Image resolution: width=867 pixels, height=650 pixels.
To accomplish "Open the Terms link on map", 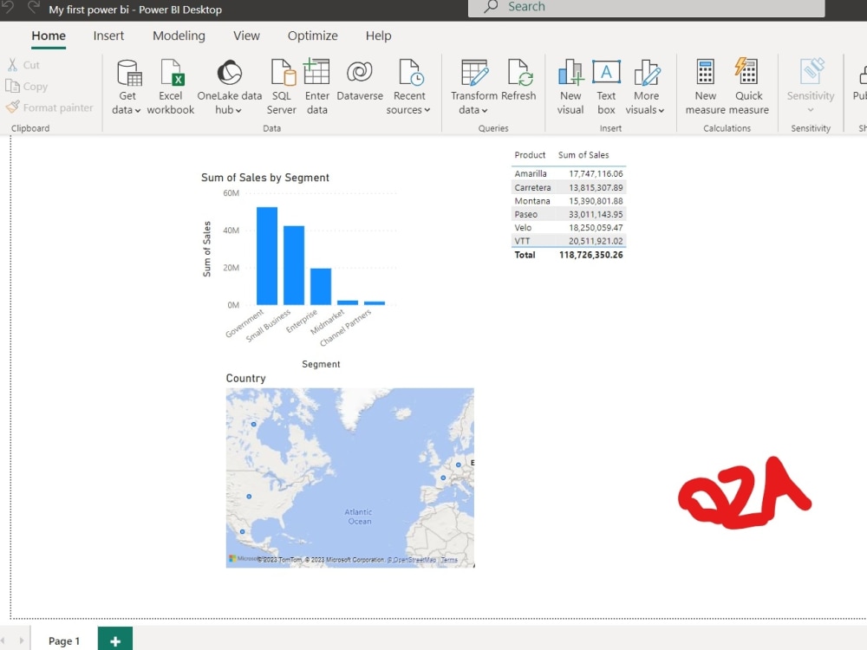I will (449, 560).
